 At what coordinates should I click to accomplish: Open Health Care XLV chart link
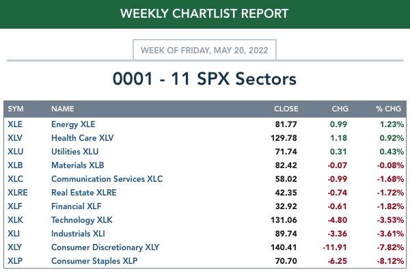point(83,138)
